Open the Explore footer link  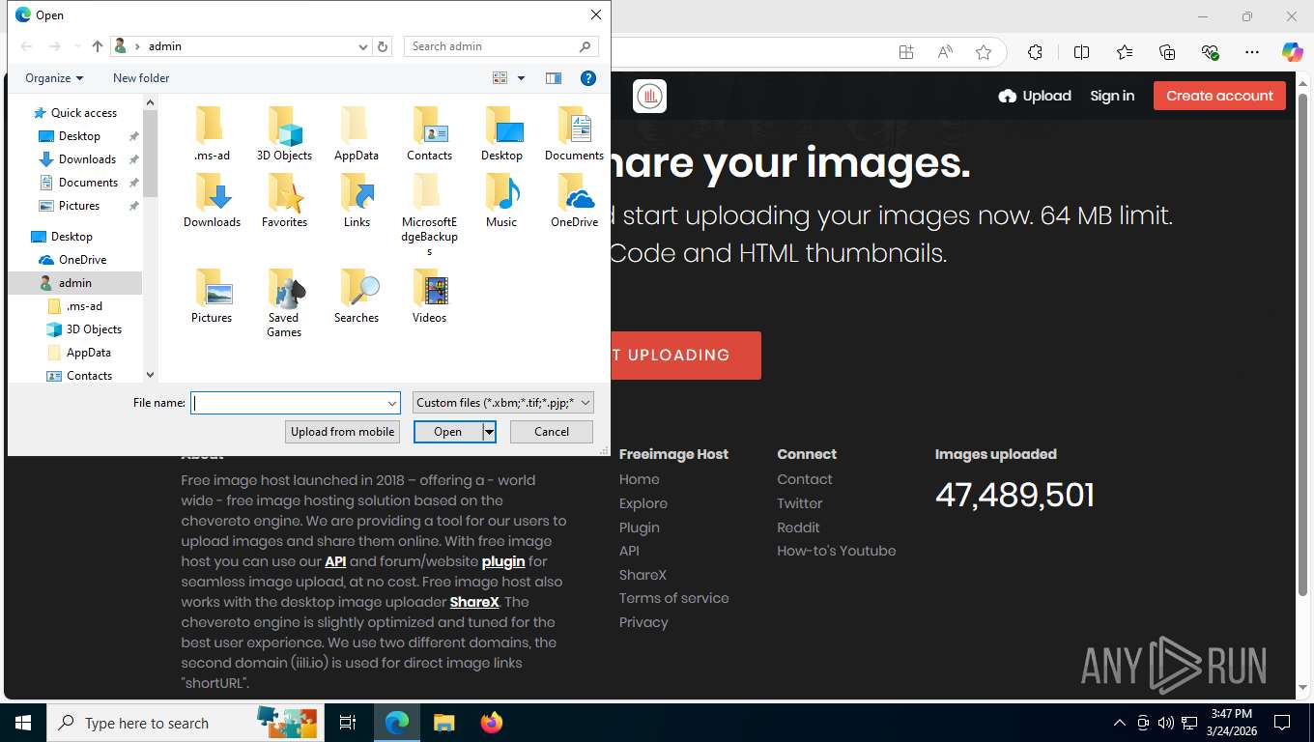643,503
